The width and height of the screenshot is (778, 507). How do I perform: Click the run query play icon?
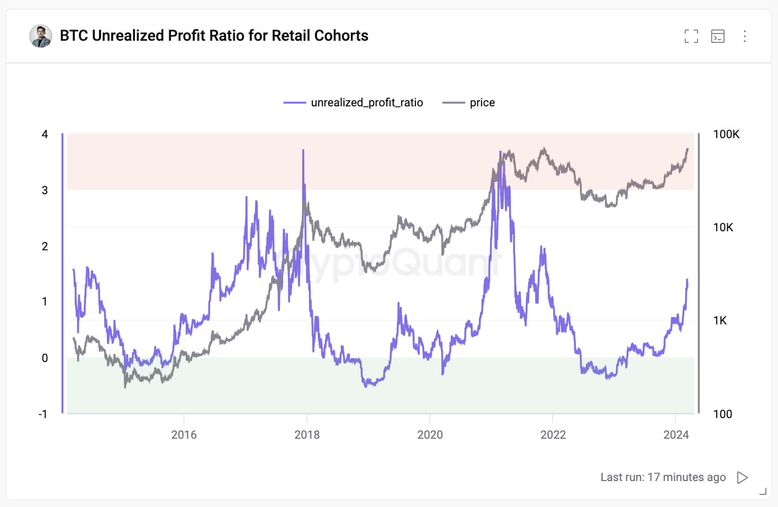pos(743,477)
